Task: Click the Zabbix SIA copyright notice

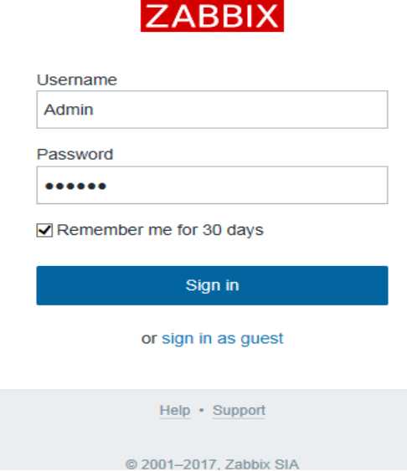Action: (212, 464)
